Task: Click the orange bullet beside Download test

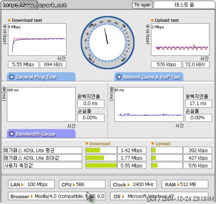Action: coord(9,20)
